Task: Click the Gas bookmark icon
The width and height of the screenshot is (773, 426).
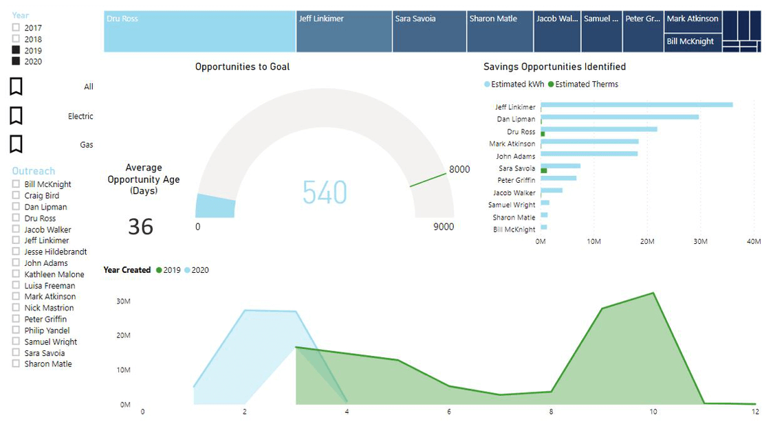Action: (x=14, y=144)
